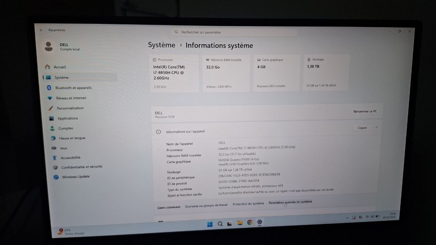Click the Heure et langue globe icon
Image resolution: width=436 pixels, height=245 pixels.
[x=53, y=138]
